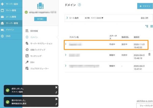Open the ドメイン追加日 sort order dropdown

[97, 18]
